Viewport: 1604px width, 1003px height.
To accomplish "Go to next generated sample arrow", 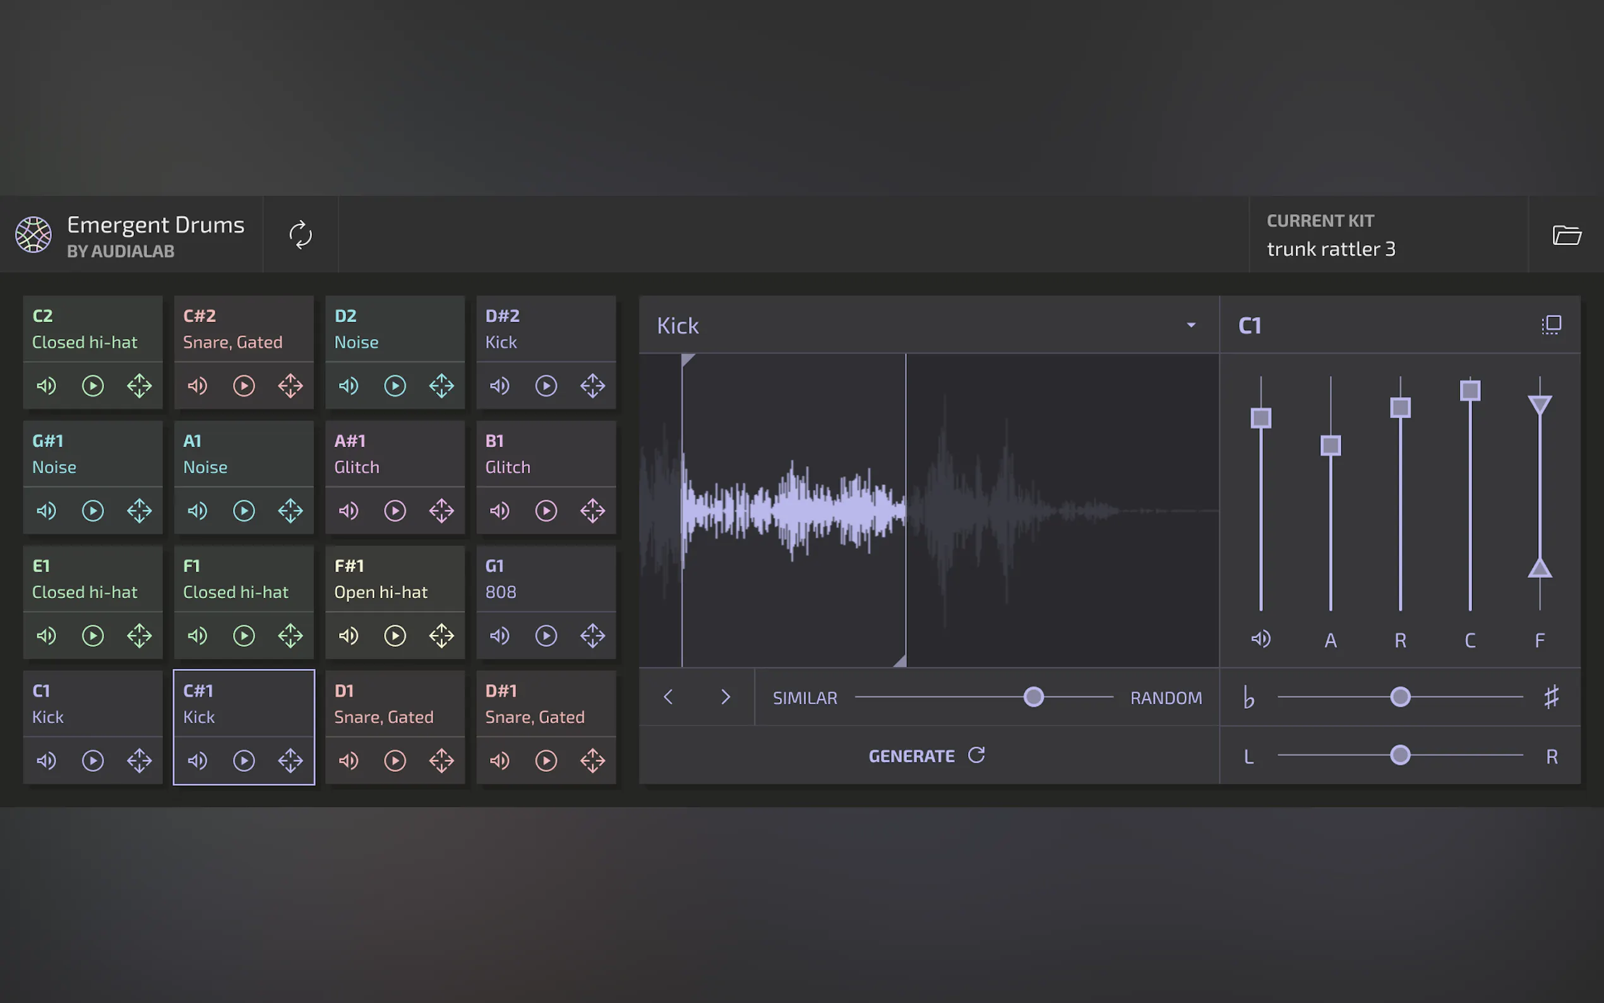I will (x=726, y=697).
